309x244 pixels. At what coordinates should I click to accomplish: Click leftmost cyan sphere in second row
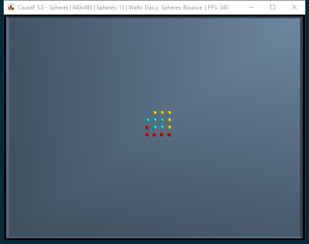tap(147, 120)
